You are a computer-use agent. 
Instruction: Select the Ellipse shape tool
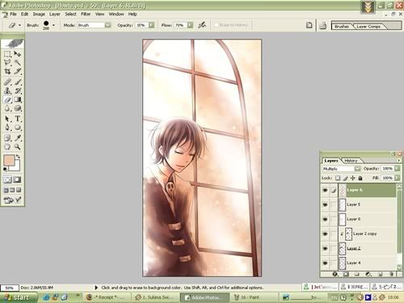(x=18, y=128)
